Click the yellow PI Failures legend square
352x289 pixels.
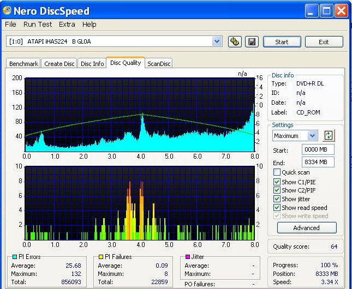coord(101,257)
